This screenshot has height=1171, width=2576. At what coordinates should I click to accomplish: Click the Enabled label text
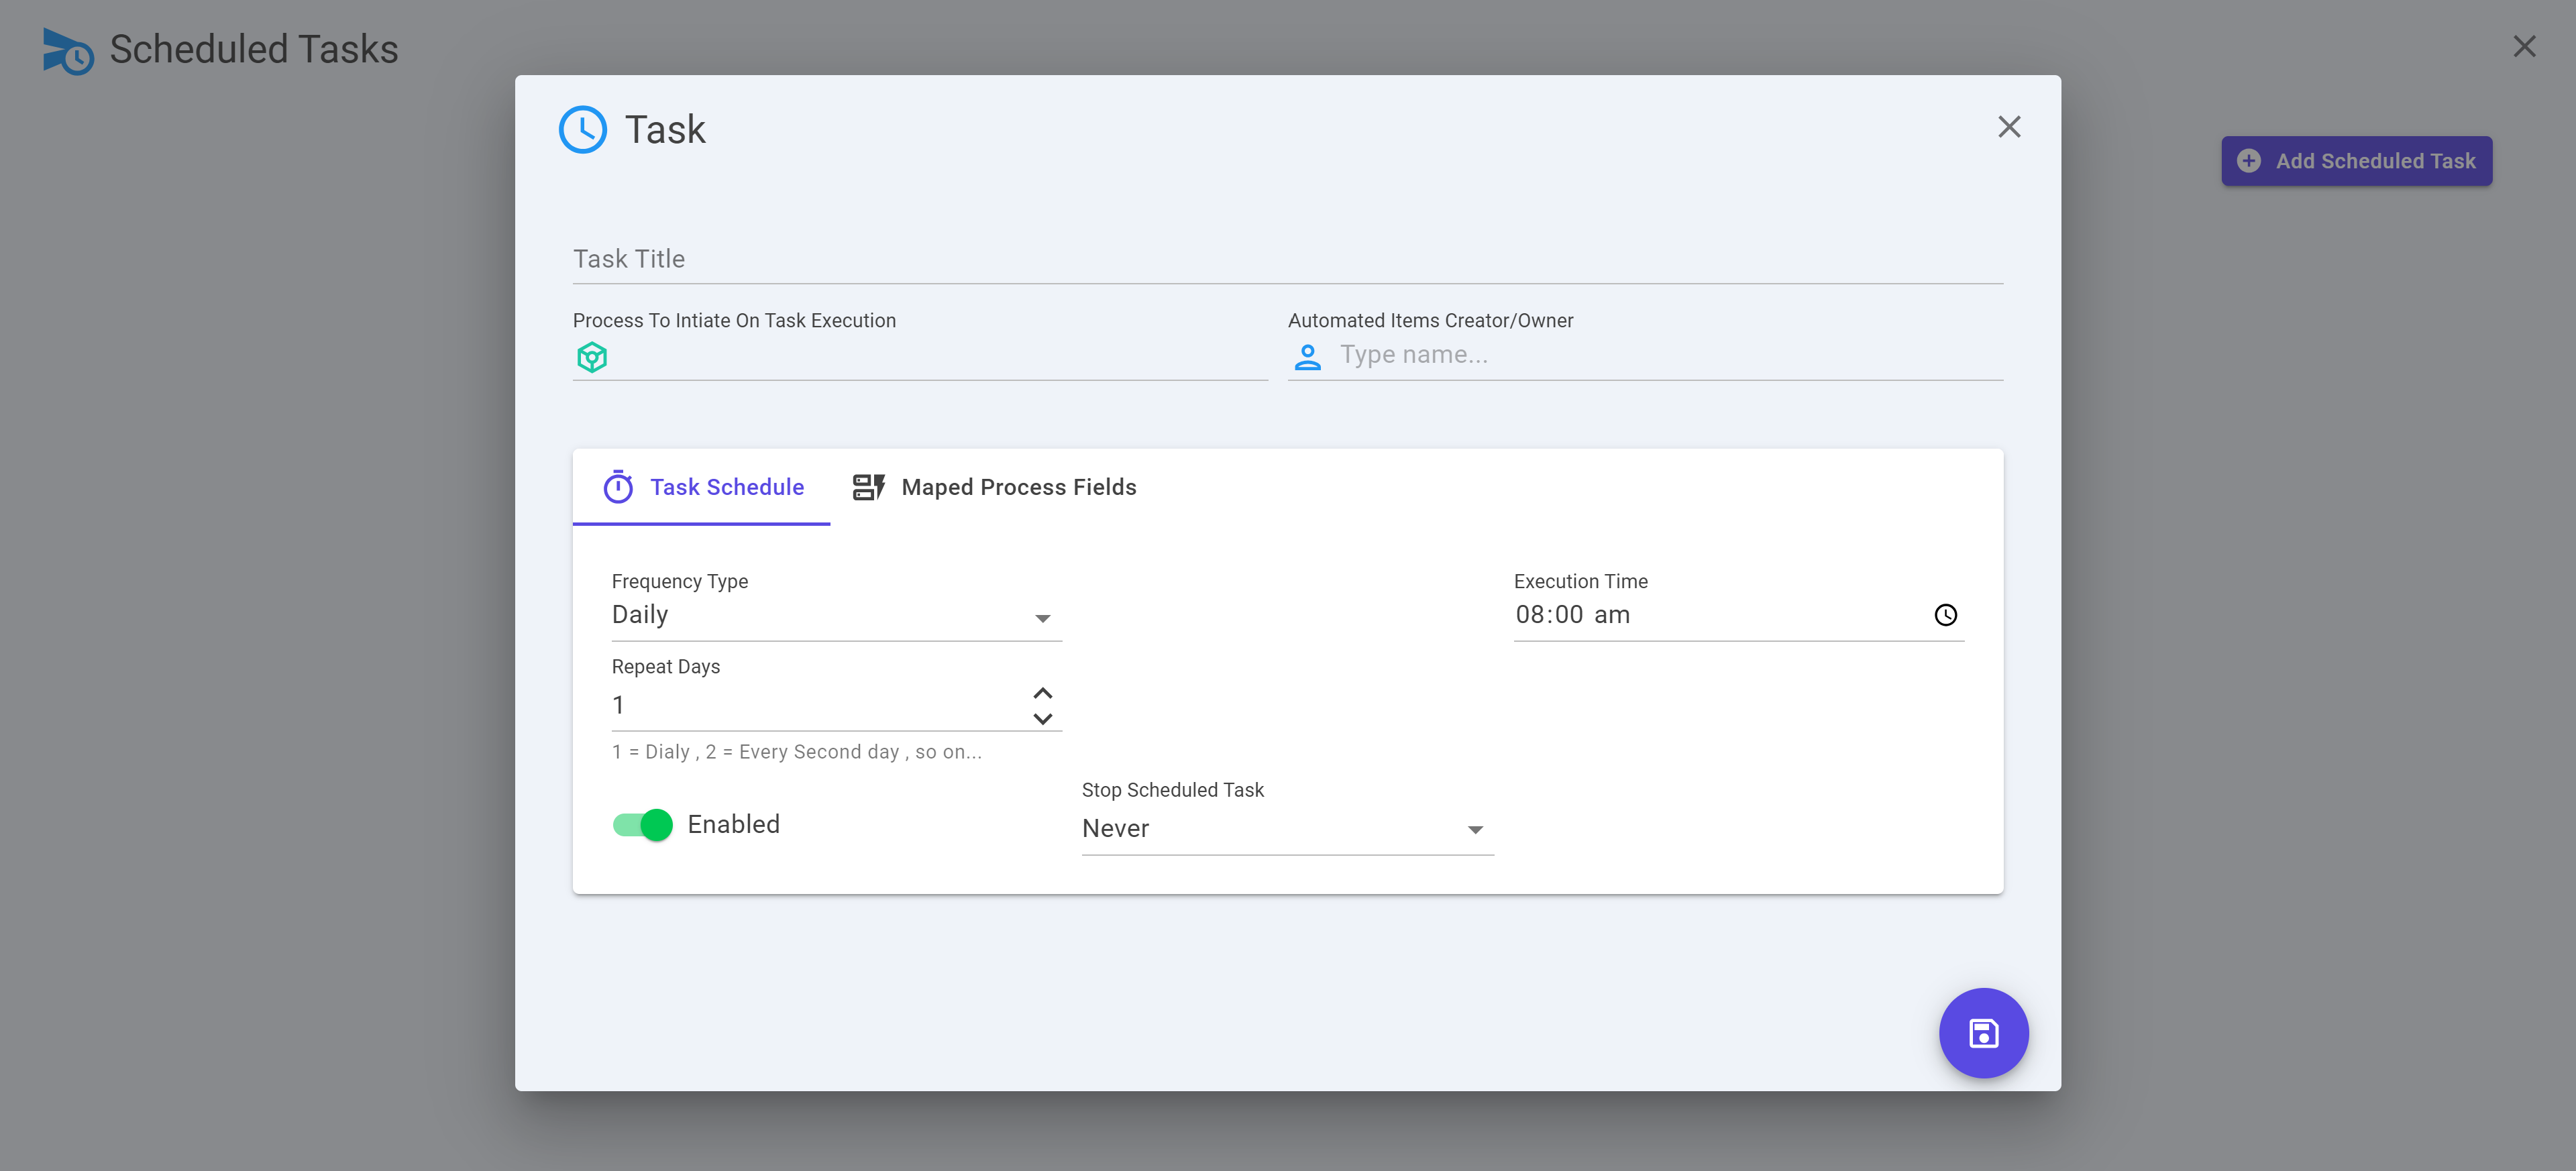[733, 825]
